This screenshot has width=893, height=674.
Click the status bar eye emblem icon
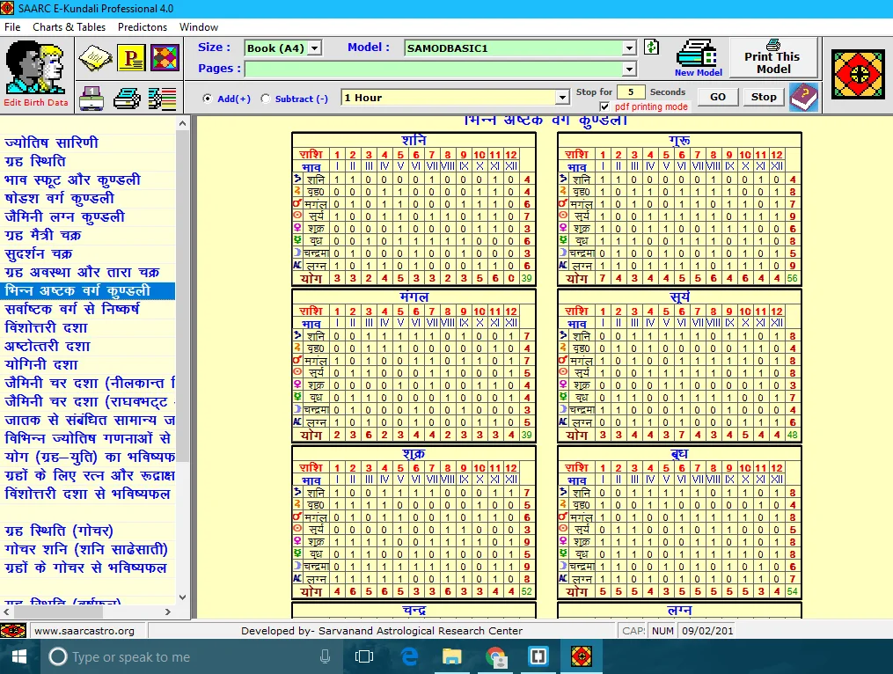point(12,631)
